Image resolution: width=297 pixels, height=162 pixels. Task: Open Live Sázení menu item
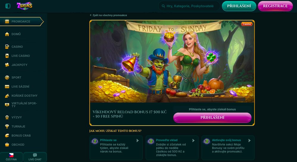click(x=20, y=86)
